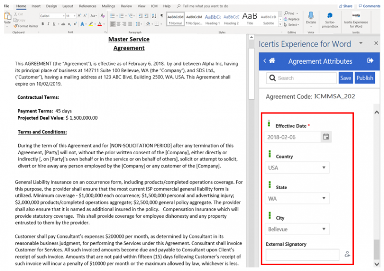Click the Justify alignment icon

tap(130, 24)
